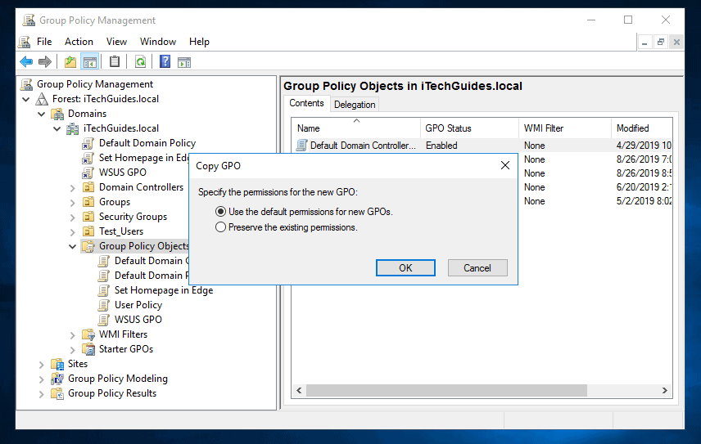Click the WMI Filters folder icon
Viewport: 701px width, 444px height.
[x=88, y=334]
